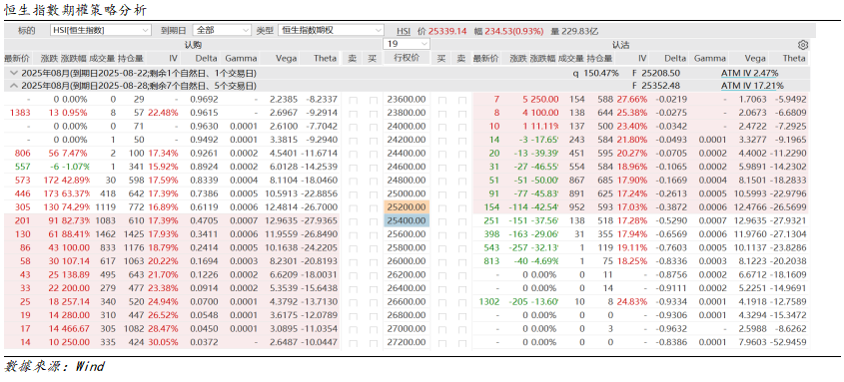Click the call Vega value 12.9635

(x=280, y=220)
